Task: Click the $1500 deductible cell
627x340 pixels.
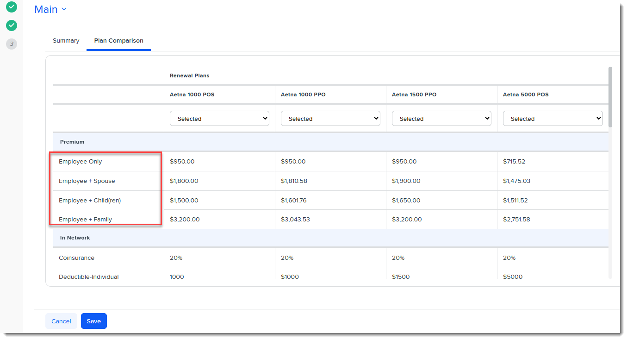Action: 401,277
